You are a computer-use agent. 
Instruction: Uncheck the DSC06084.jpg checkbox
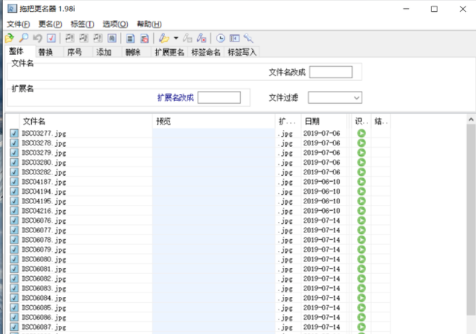[x=14, y=298]
